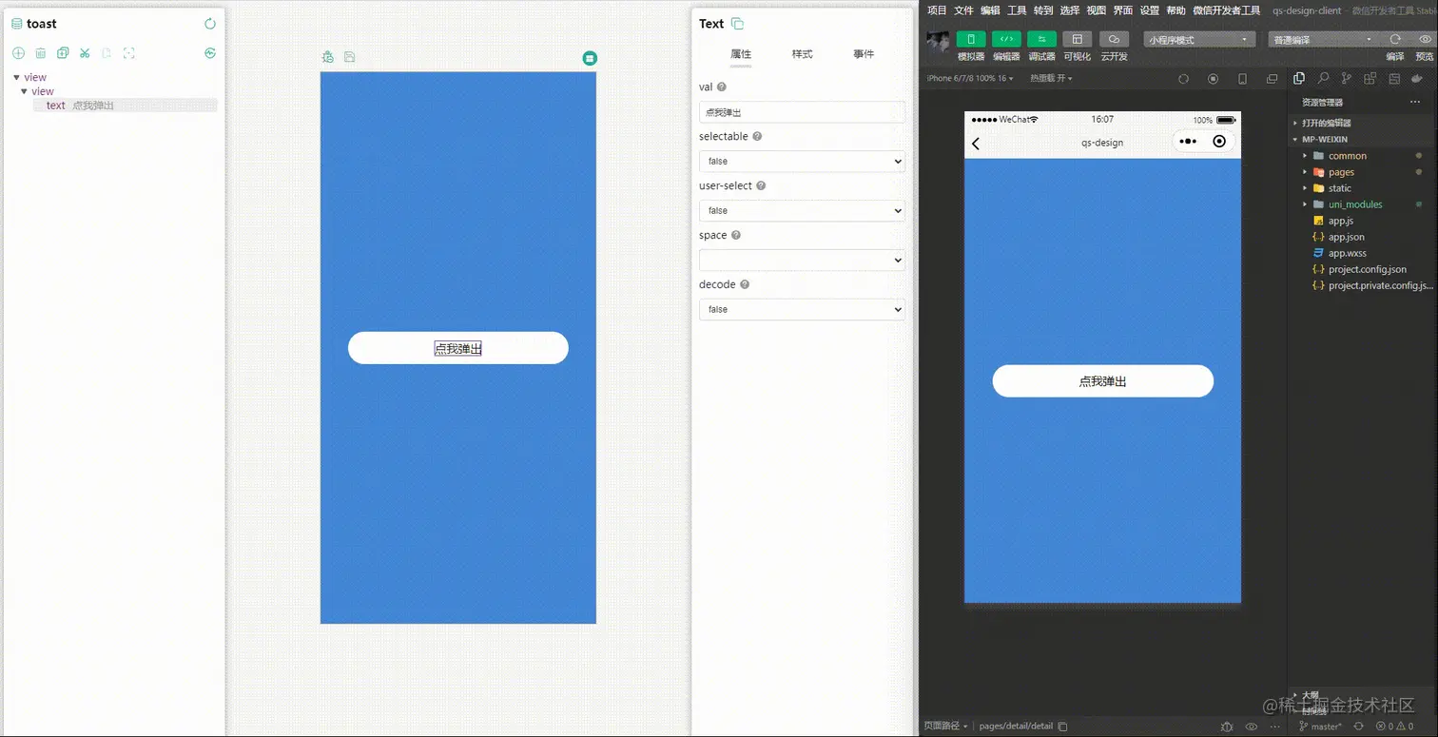This screenshot has height=737, width=1438.
Task: Open search with the magnifier icon in the editor
Action: click(1323, 78)
